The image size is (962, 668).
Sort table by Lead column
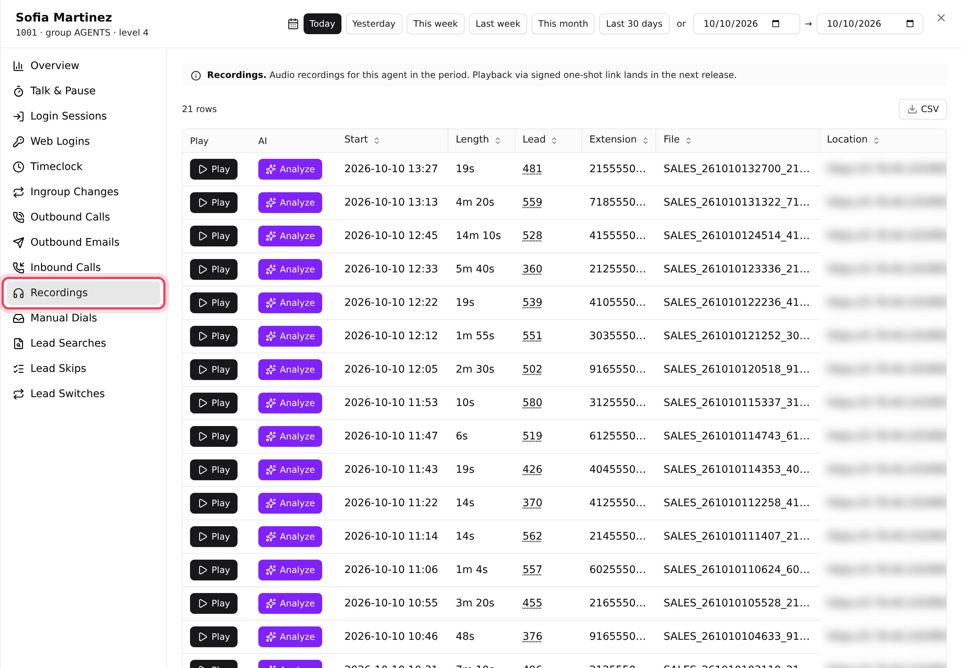[x=540, y=140]
